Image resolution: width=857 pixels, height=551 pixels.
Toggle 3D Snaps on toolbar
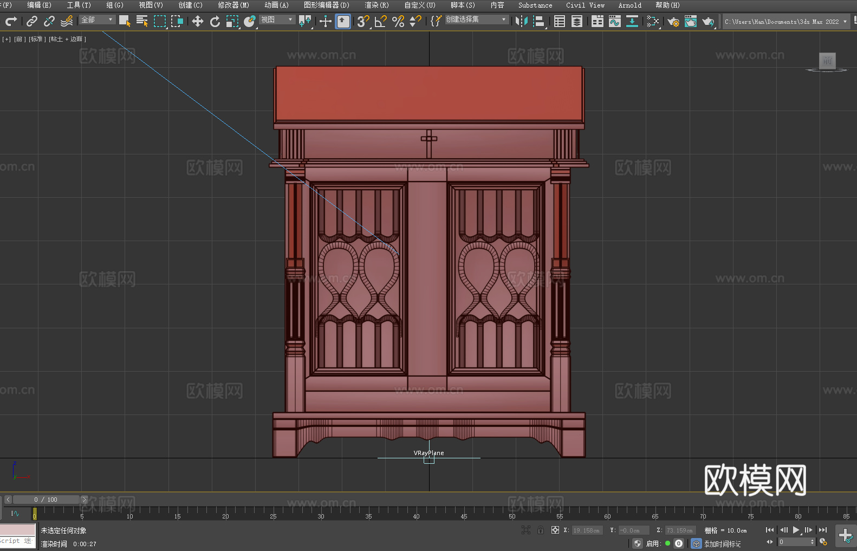pyautogui.click(x=363, y=21)
